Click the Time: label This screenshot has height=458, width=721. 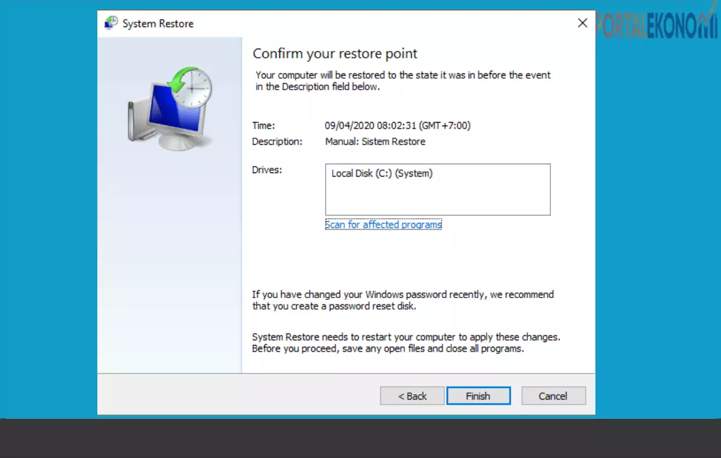click(263, 126)
